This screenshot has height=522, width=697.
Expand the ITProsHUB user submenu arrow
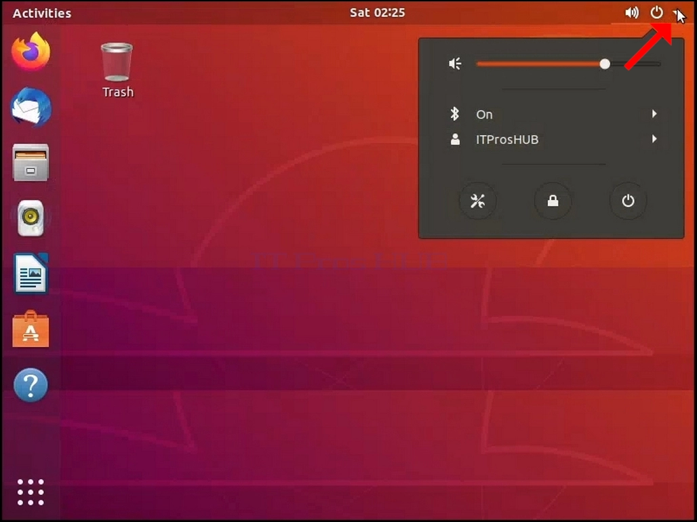[x=654, y=139]
